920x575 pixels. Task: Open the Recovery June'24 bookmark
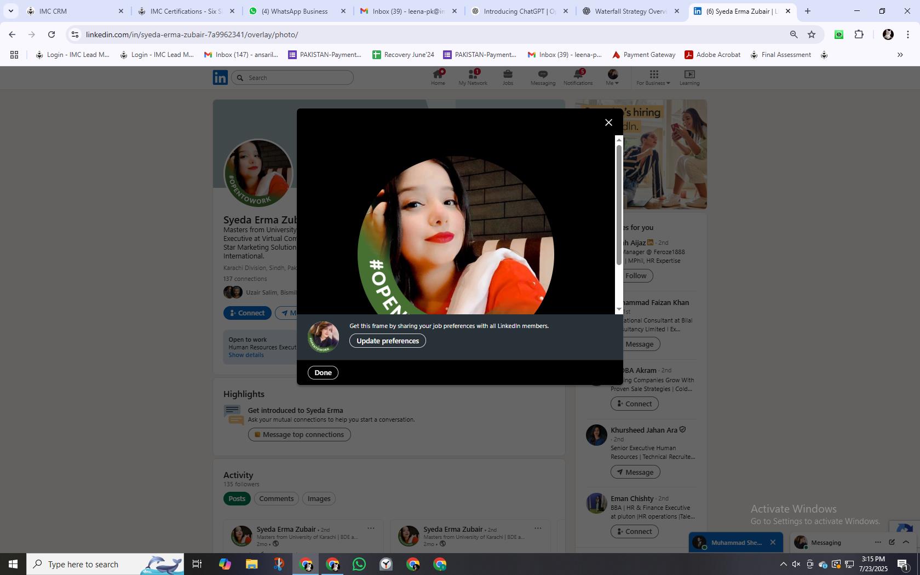tap(403, 55)
